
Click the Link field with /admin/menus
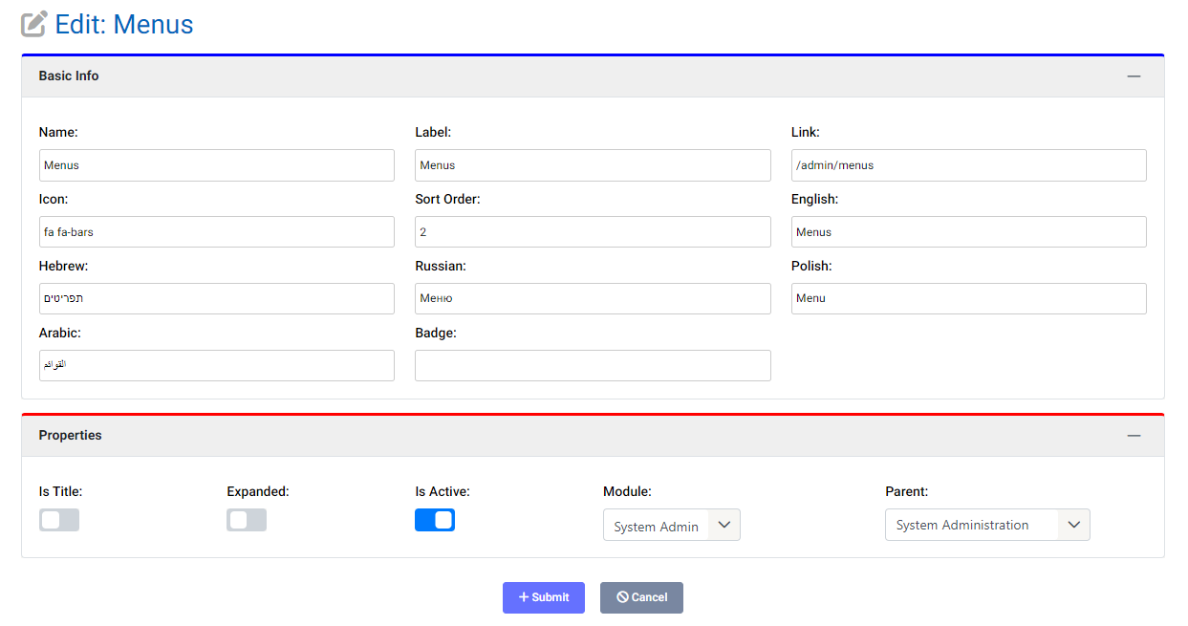(x=968, y=164)
